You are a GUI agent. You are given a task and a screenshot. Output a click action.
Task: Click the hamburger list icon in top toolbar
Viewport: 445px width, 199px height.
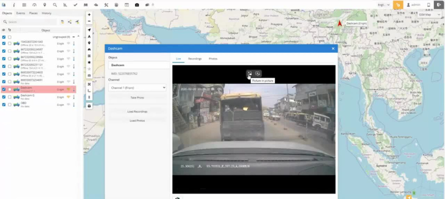(24, 5)
